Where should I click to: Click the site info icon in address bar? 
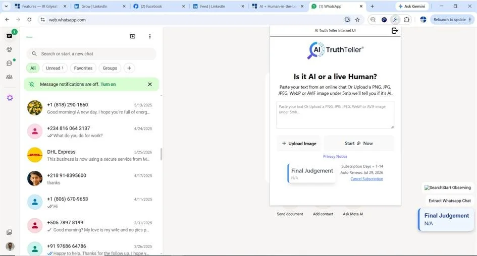coord(42,20)
